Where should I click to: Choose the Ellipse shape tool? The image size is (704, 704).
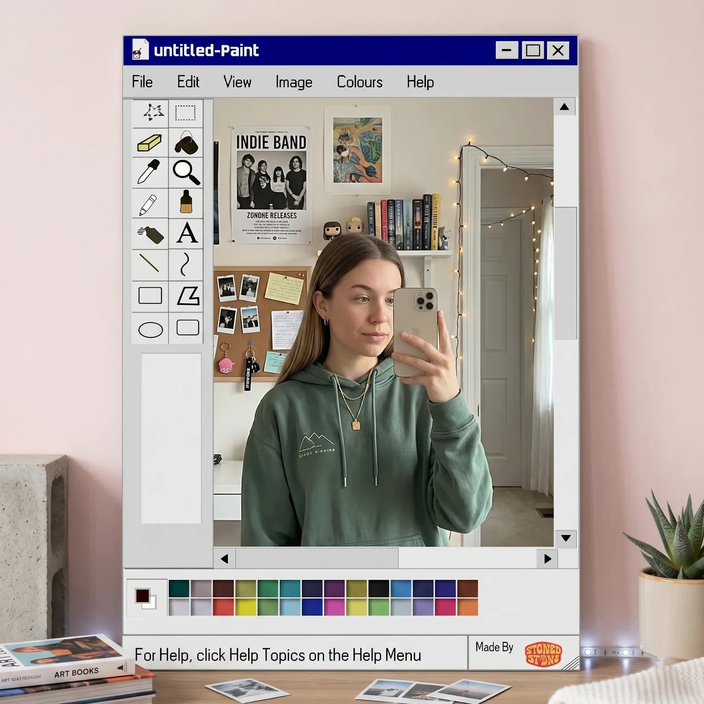[x=150, y=328]
